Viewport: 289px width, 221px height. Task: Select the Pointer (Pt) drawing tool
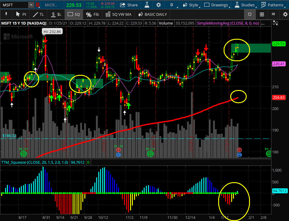(x=21, y=14)
